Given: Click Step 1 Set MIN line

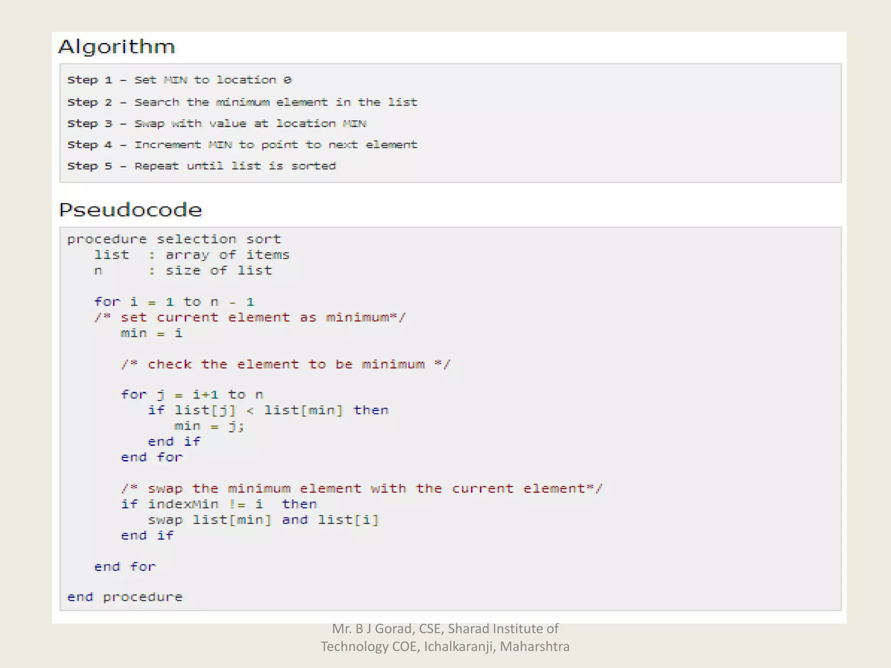Looking at the screenshot, I should (x=179, y=80).
